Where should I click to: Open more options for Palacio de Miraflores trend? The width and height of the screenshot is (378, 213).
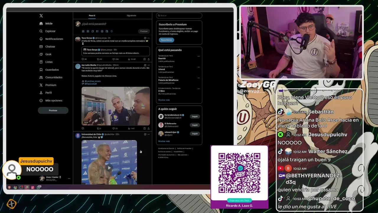(198, 78)
